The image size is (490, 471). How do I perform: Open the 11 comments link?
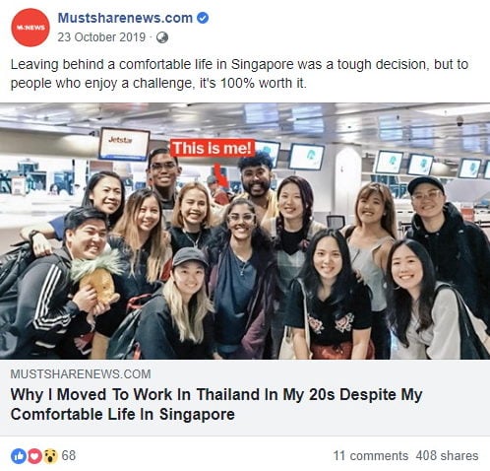[371, 456]
